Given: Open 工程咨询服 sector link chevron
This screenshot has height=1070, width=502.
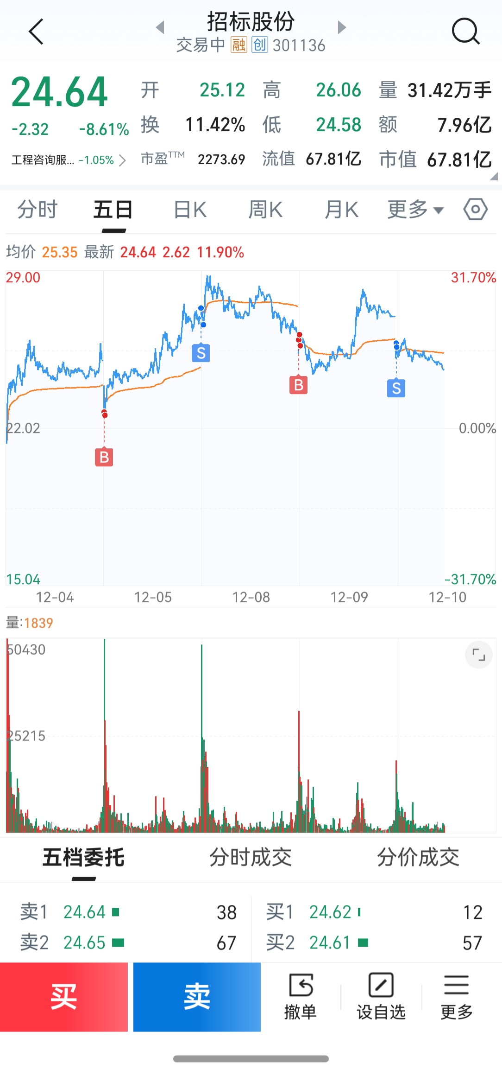Looking at the screenshot, I should (122, 160).
